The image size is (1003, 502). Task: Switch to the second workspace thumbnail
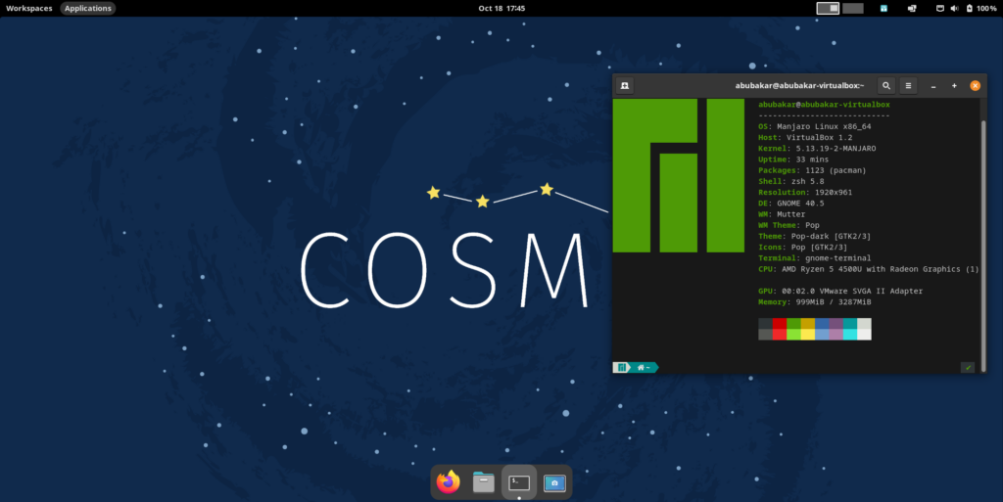pyautogui.click(x=853, y=8)
